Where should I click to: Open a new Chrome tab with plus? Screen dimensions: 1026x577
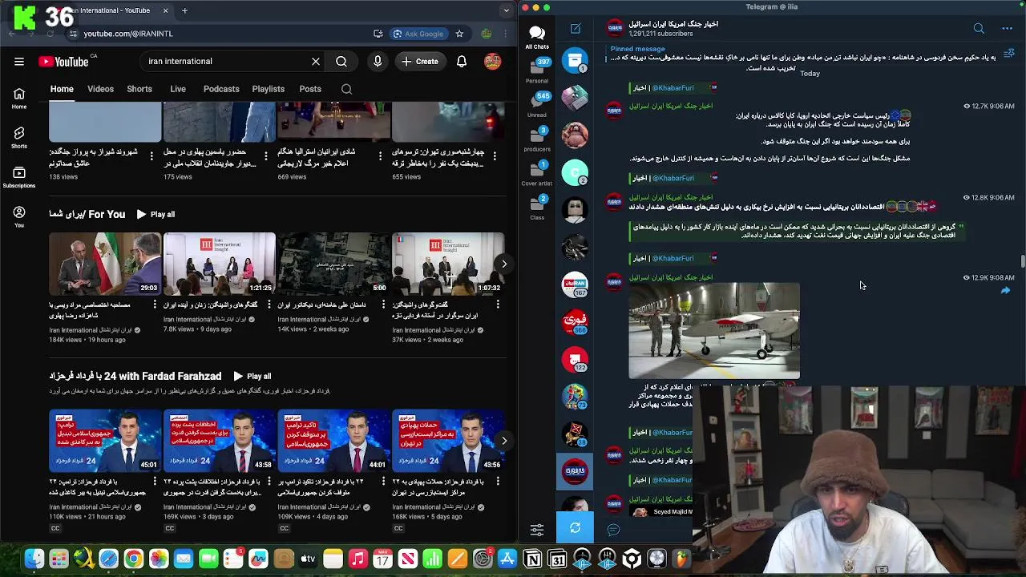point(184,10)
